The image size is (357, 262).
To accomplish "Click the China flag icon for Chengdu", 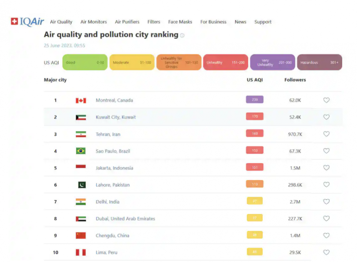I will tap(81, 236).
